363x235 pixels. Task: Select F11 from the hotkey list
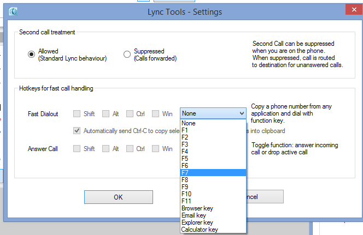click(213, 201)
